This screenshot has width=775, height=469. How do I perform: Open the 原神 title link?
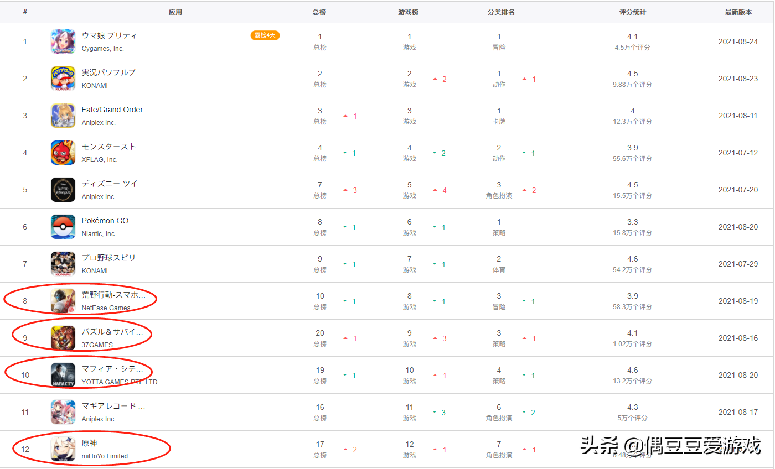coord(90,443)
